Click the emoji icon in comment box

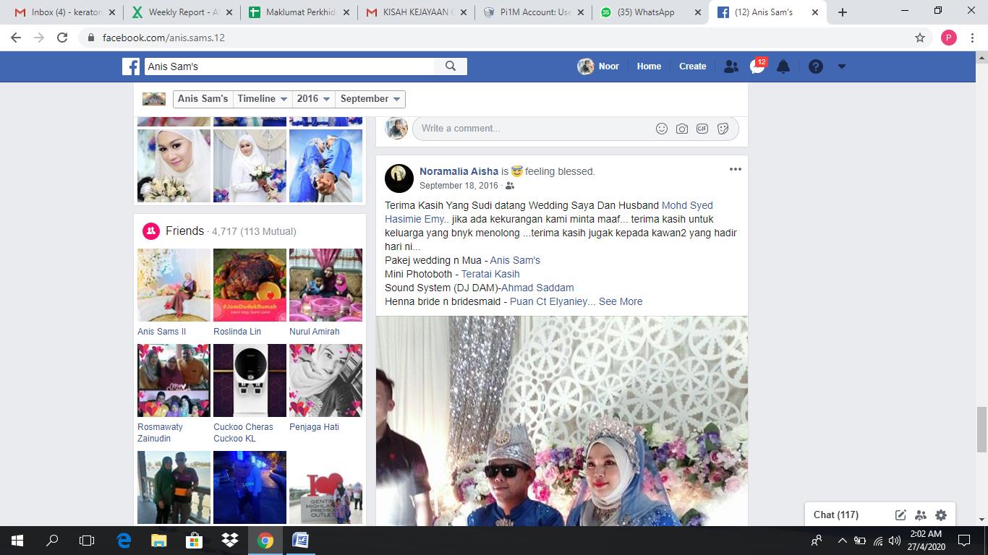[x=661, y=129]
